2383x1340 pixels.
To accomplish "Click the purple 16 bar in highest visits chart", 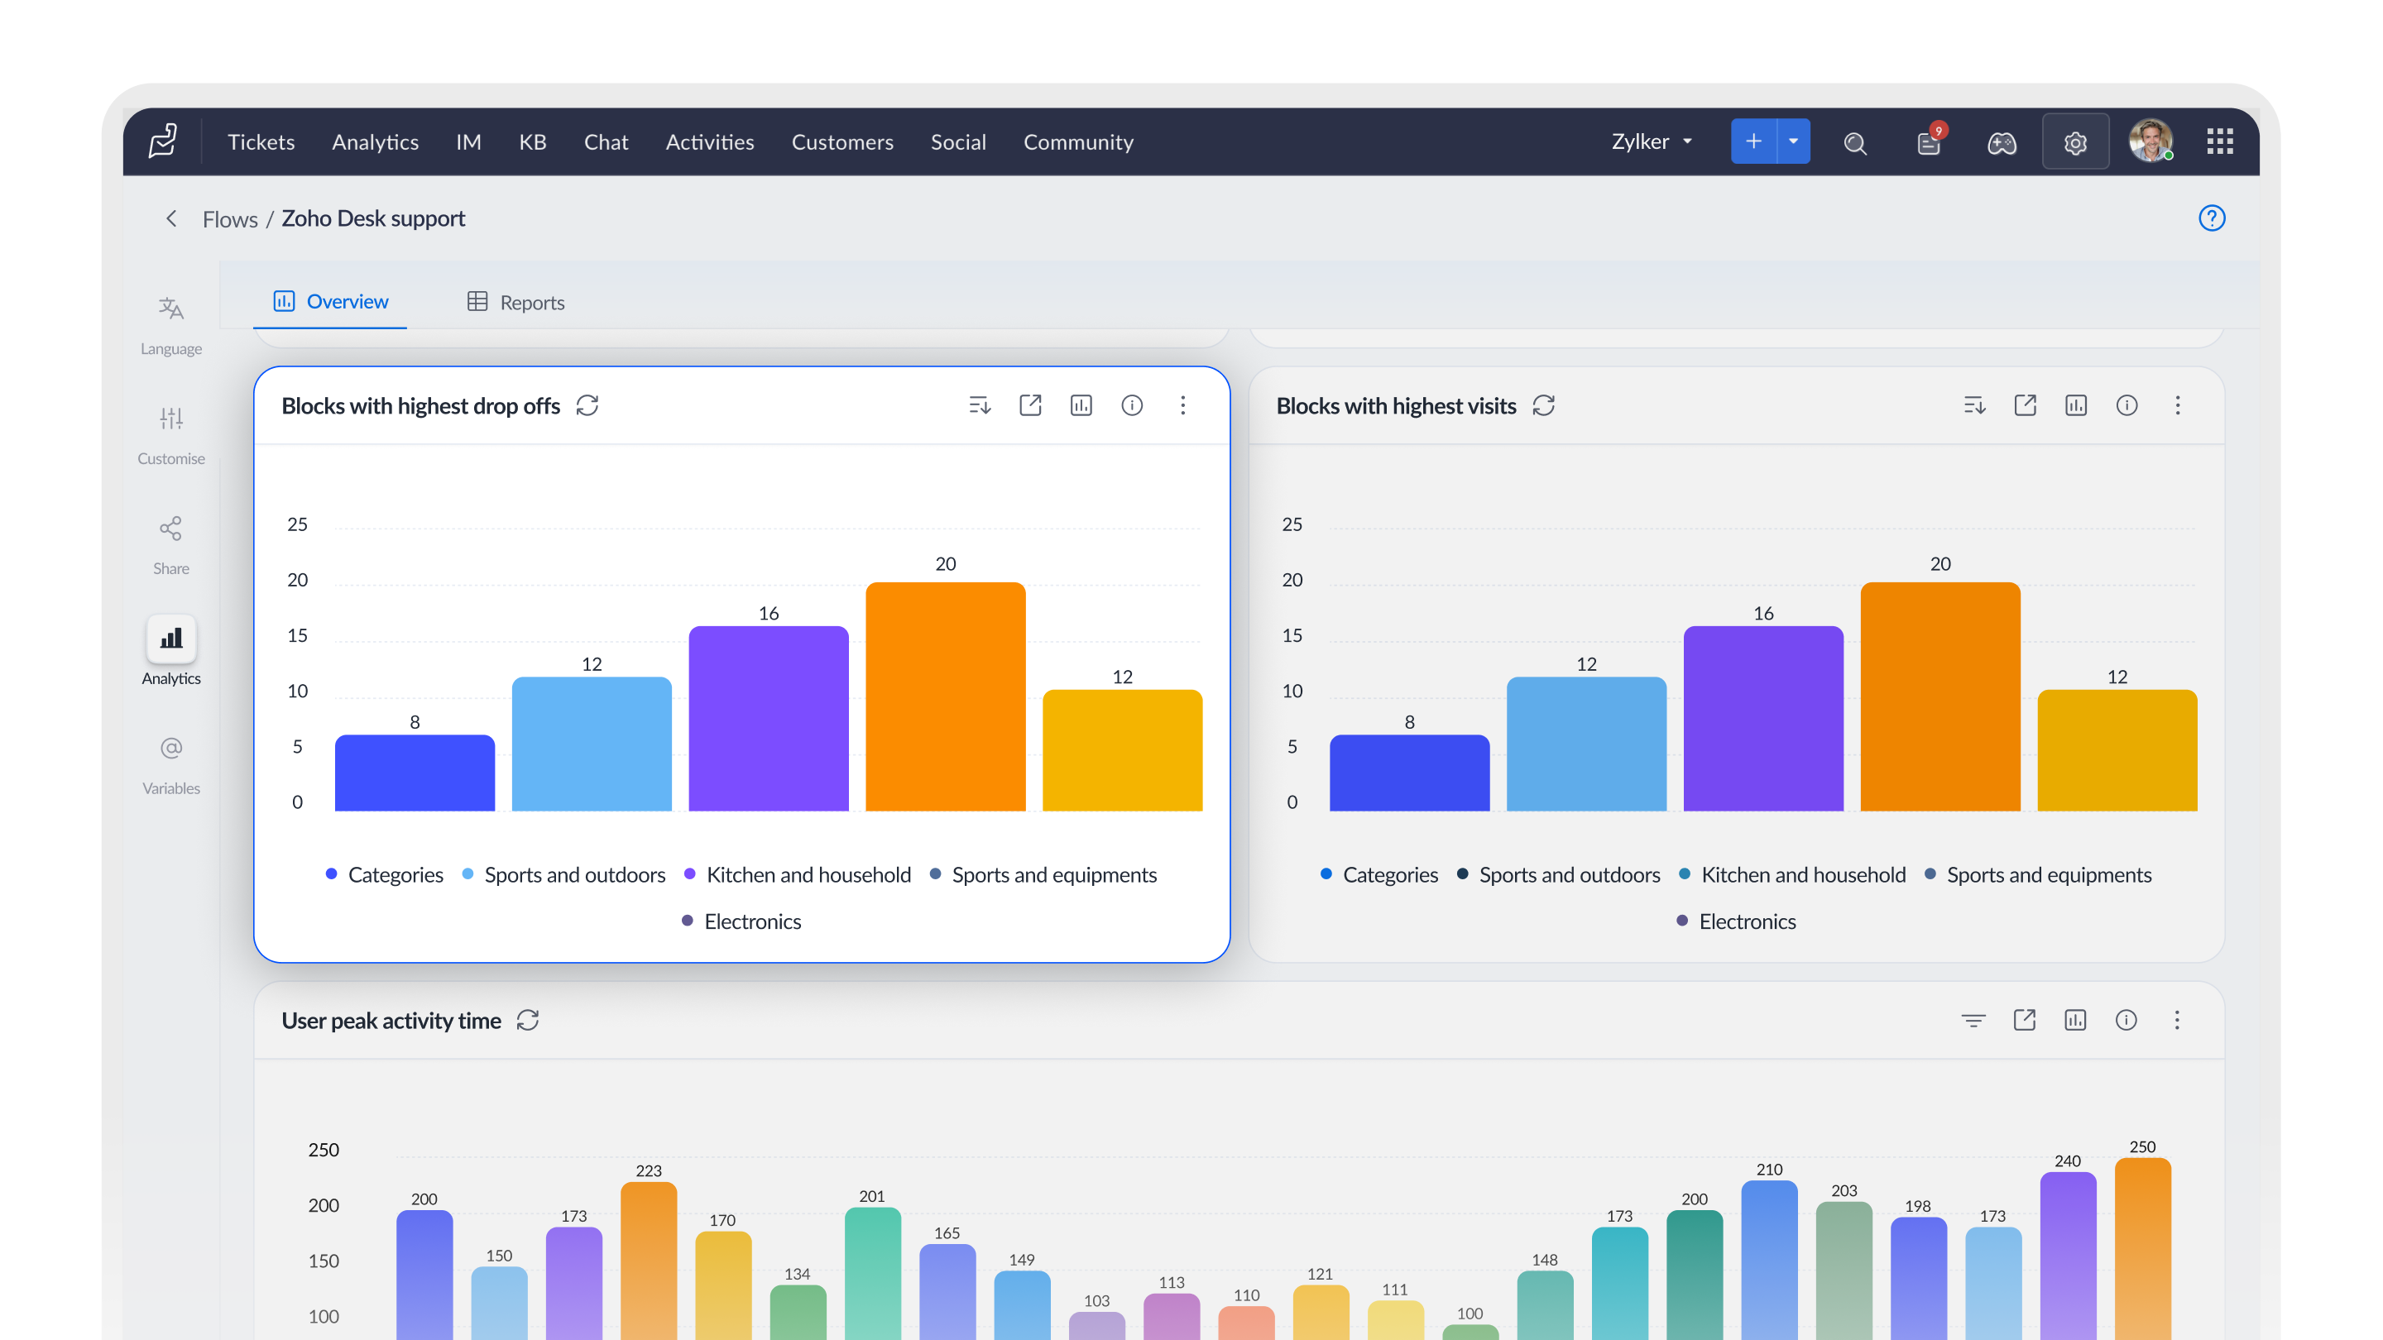I will click(x=1763, y=719).
